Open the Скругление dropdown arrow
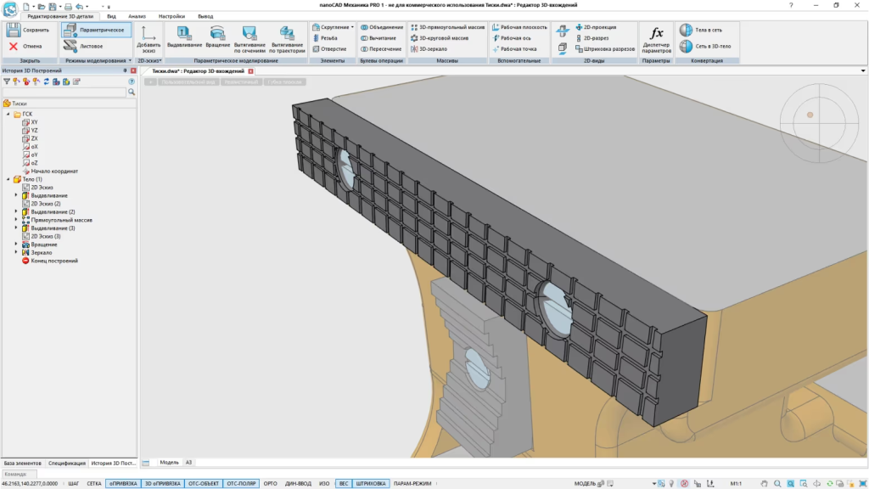869x489 pixels. click(x=352, y=27)
